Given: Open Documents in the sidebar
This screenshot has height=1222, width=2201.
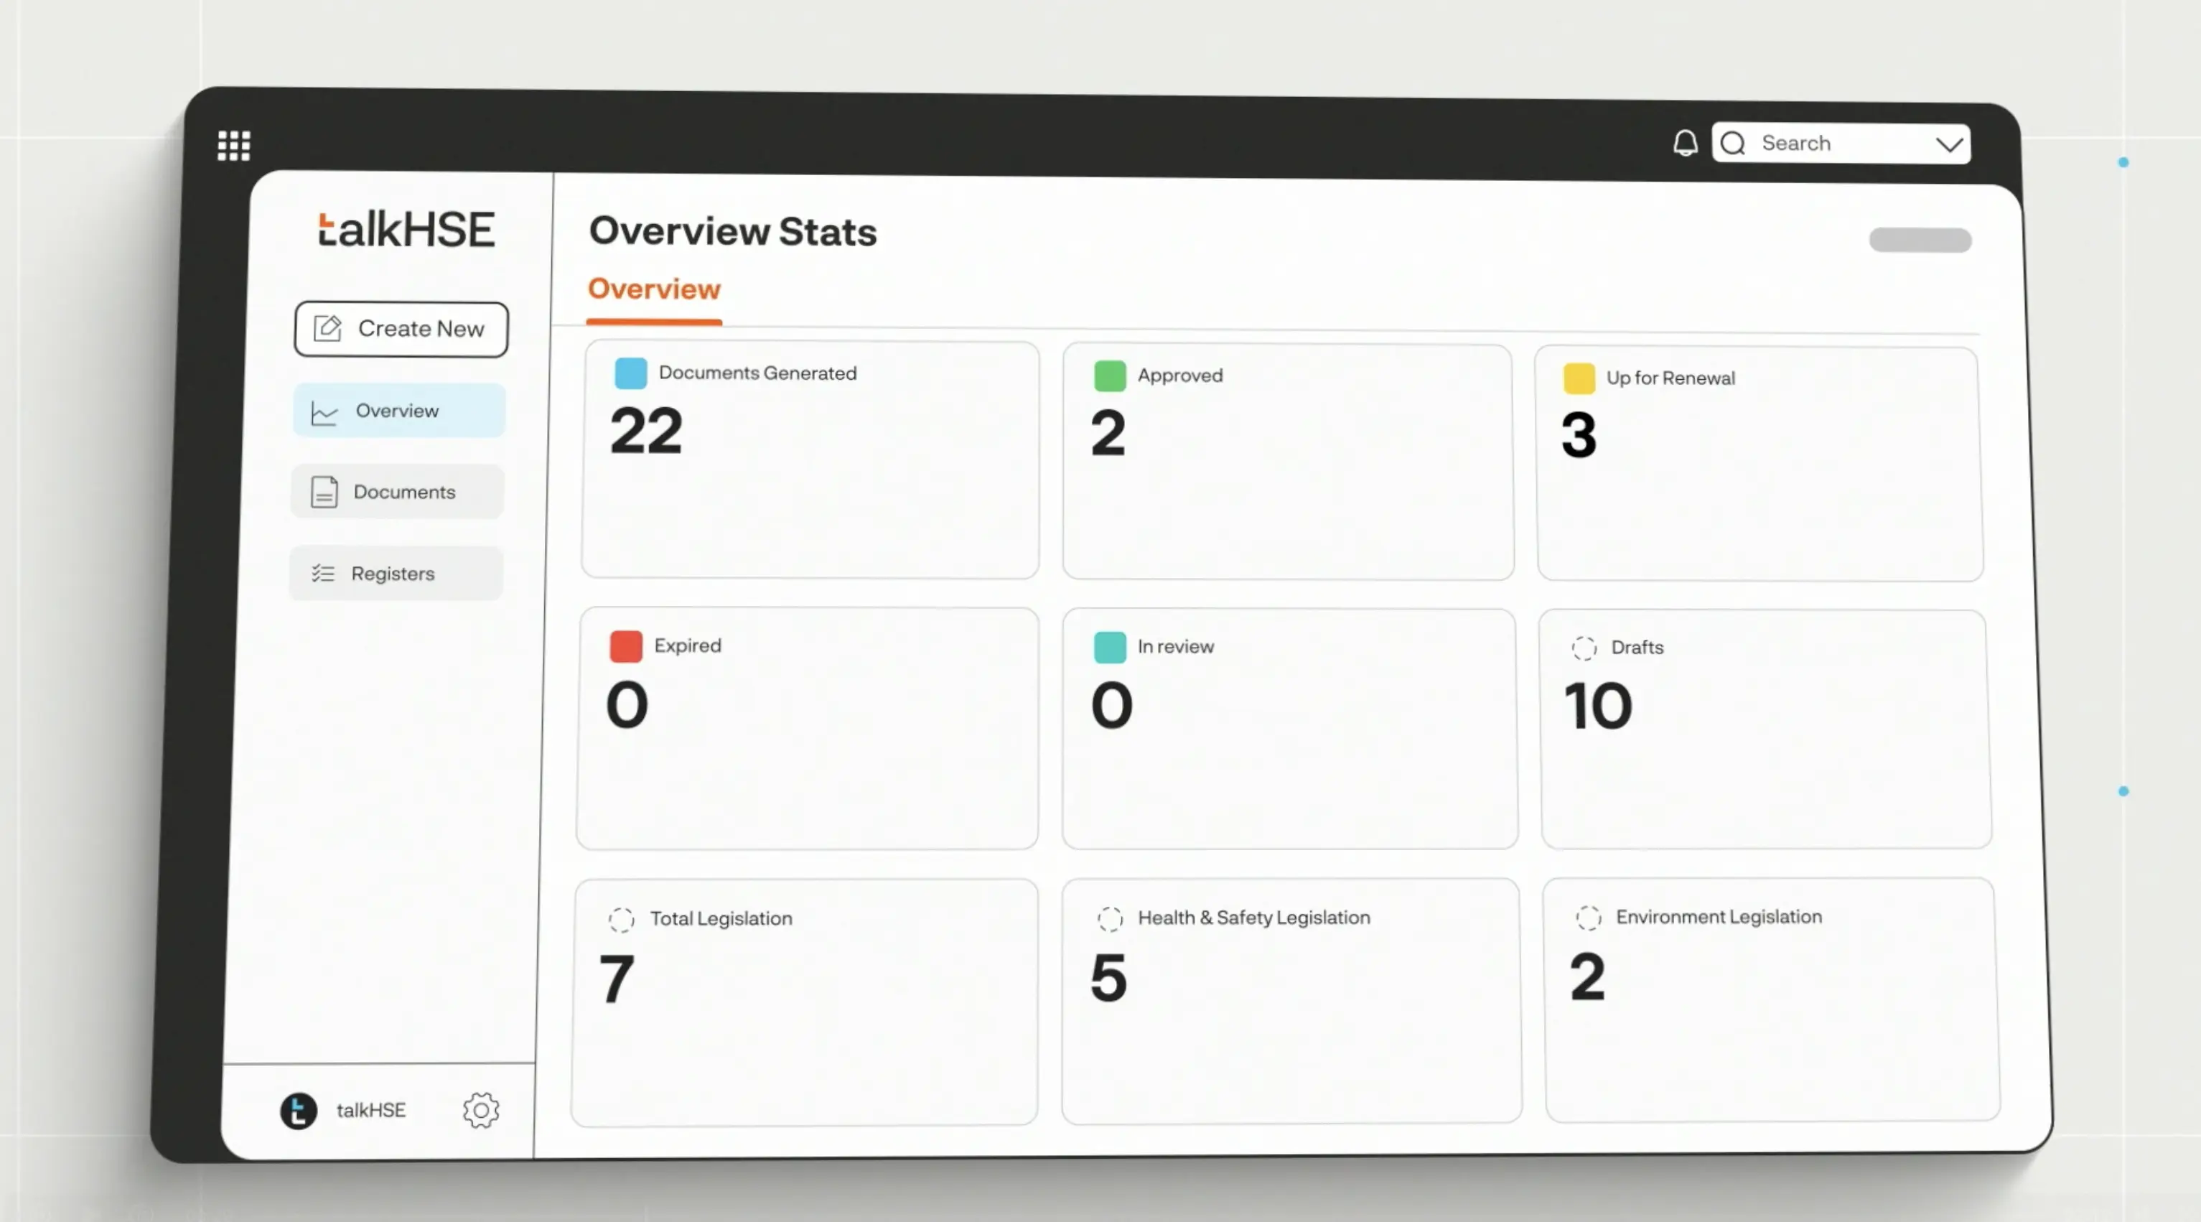Looking at the screenshot, I should tap(397, 493).
